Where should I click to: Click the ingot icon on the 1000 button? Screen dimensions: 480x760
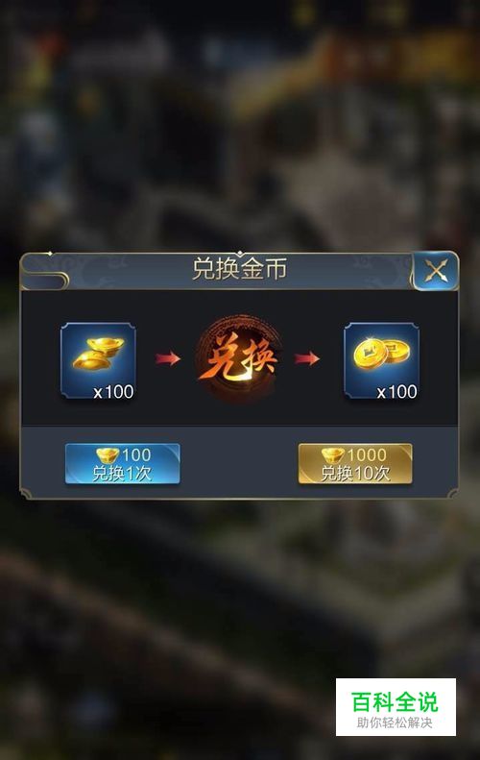[x=333, y=454]
